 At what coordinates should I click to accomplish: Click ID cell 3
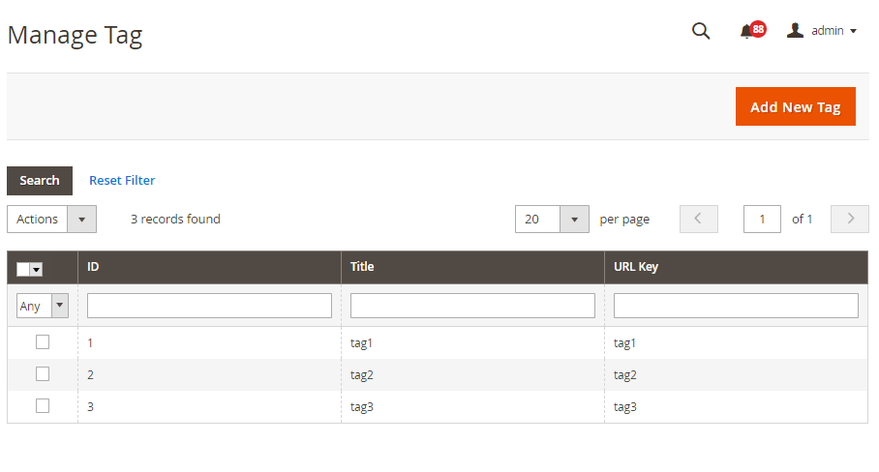pos(90,407)
